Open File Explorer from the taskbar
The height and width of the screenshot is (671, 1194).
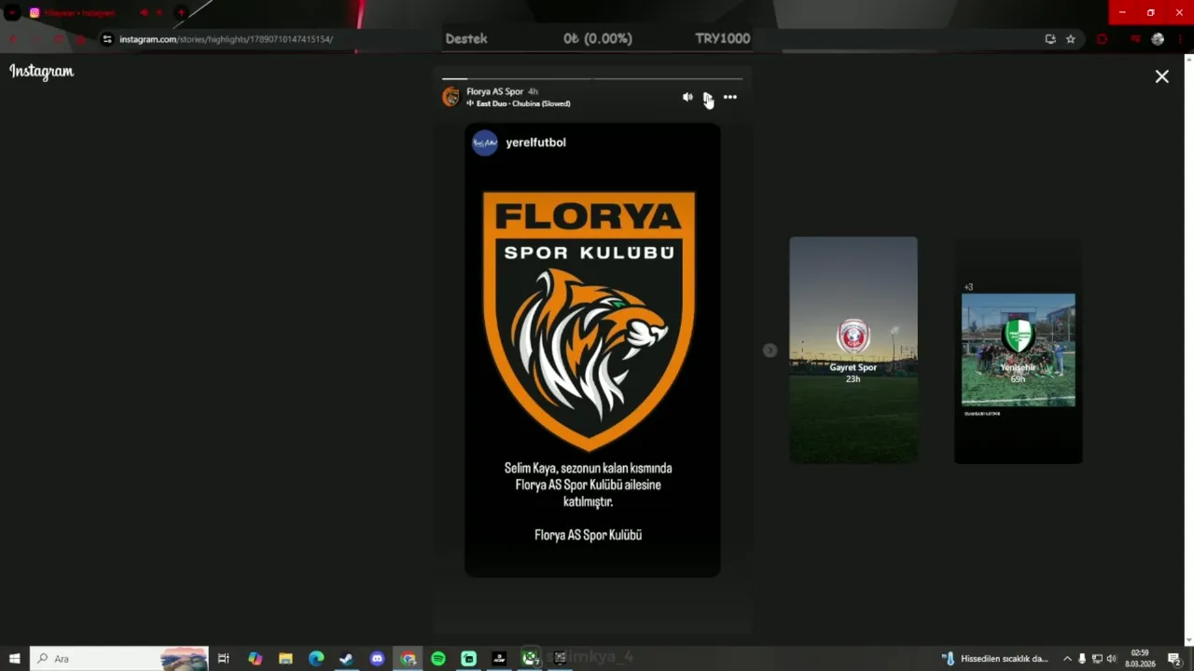pyautogui.click(x=285, y=658)
